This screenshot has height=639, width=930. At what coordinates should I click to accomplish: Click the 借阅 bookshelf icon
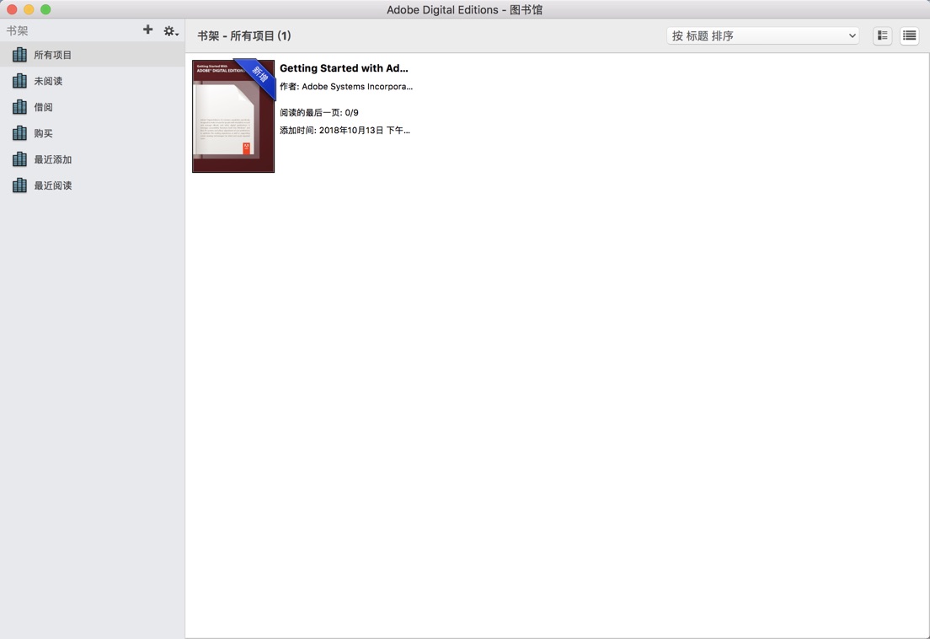tap(19, 106)
